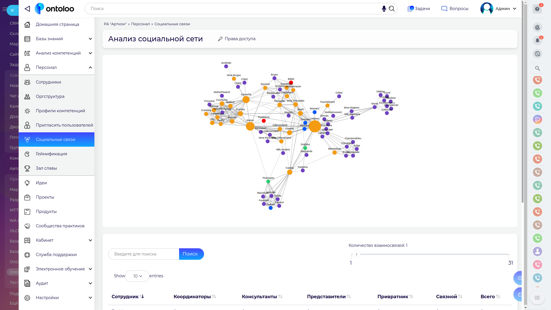Open Геймификация menu item
Screen dimensions: 551x310
(x=51, y=154)
